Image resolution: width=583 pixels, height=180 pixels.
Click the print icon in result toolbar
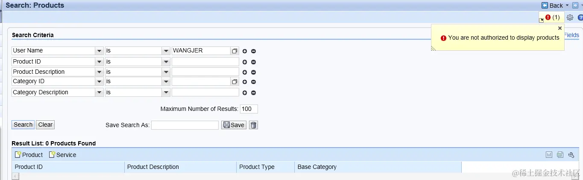click(x=560, y=155)
